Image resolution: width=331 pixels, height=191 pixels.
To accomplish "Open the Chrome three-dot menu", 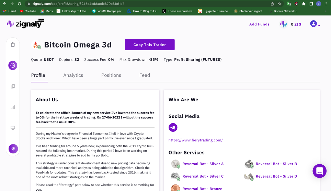I will 326,4.
